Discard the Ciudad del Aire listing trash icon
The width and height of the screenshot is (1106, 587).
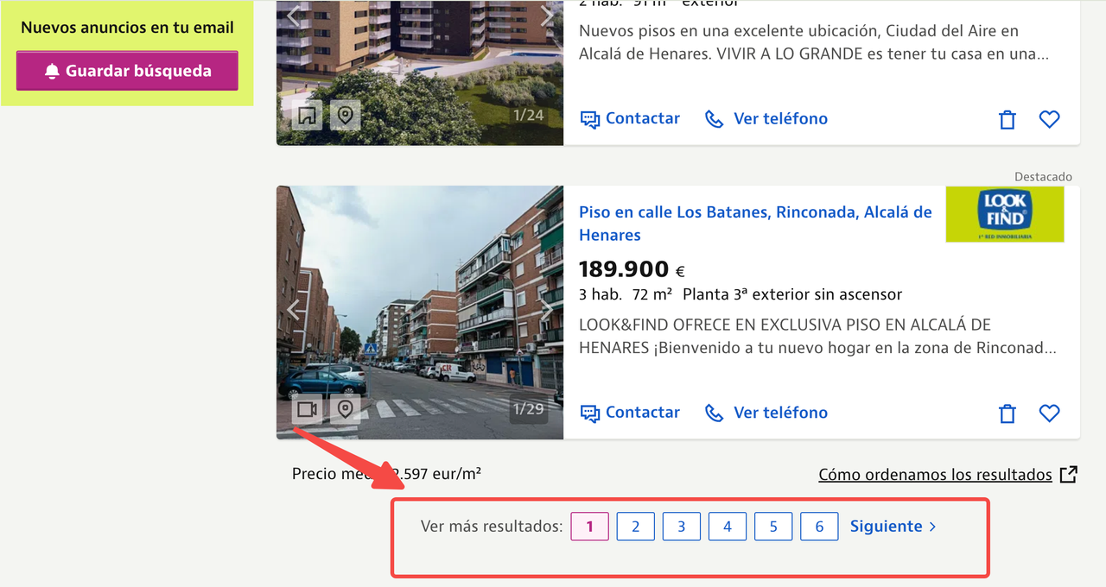[x=1007, y=119]
